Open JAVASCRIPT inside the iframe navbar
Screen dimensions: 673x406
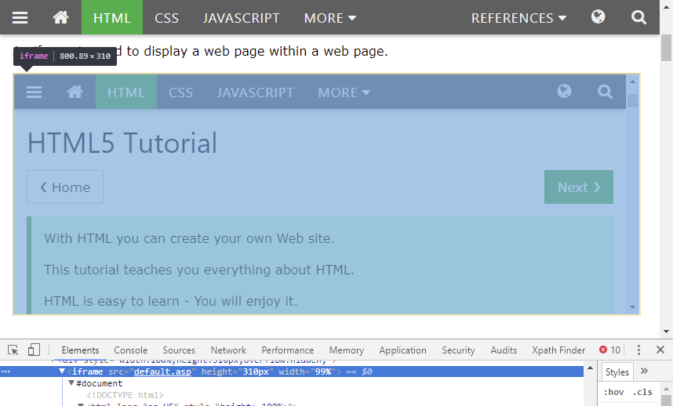(x=255, y=92)
